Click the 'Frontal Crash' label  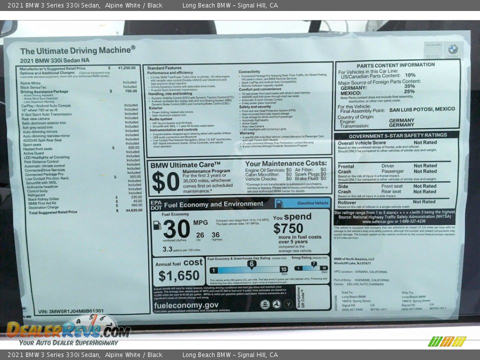click(x=346, y=169)
